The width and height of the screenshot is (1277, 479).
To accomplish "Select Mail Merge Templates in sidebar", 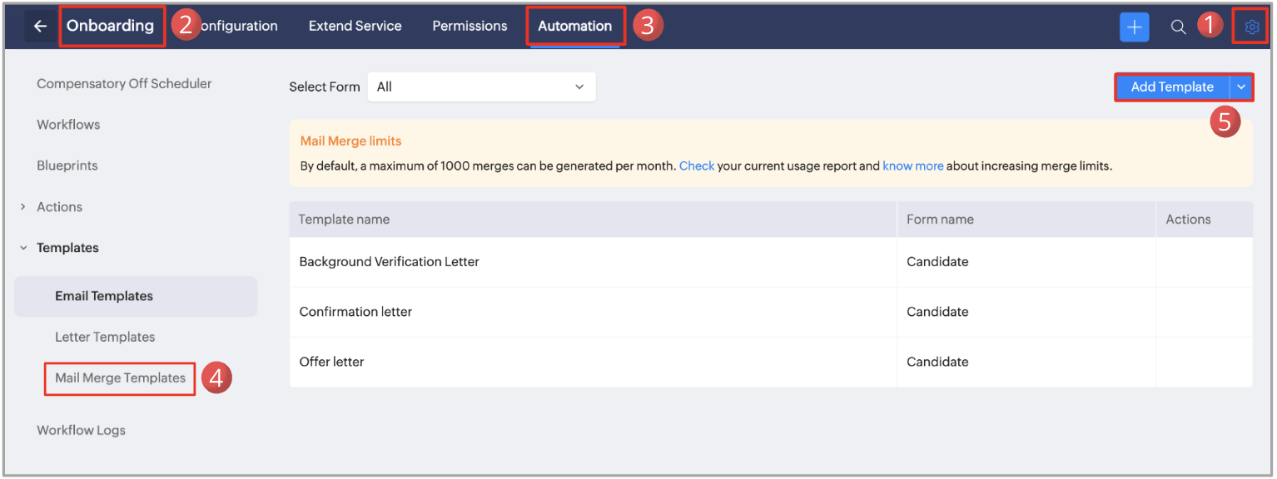I will [x=120, y=378].
